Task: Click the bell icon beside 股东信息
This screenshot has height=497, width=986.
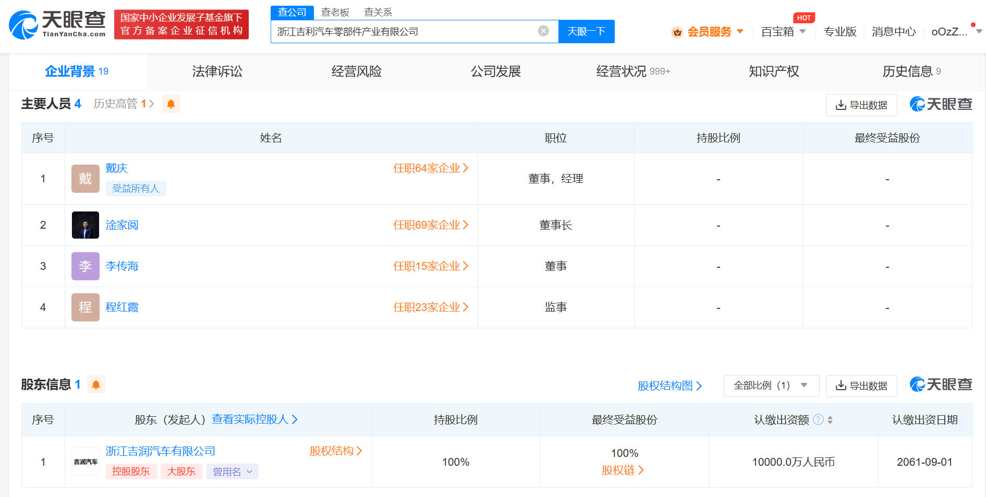Action: 96,384
